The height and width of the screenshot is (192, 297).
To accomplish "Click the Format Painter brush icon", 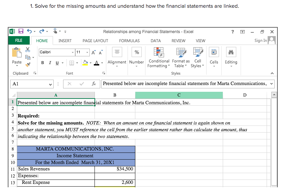I will pos(28,65).
